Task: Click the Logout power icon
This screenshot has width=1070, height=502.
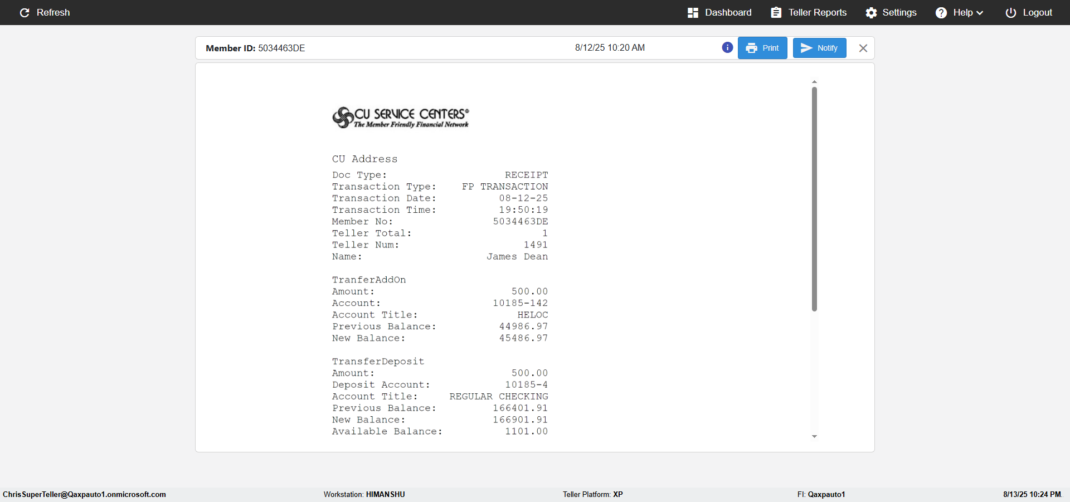Action: click(x=1010, y=13)
